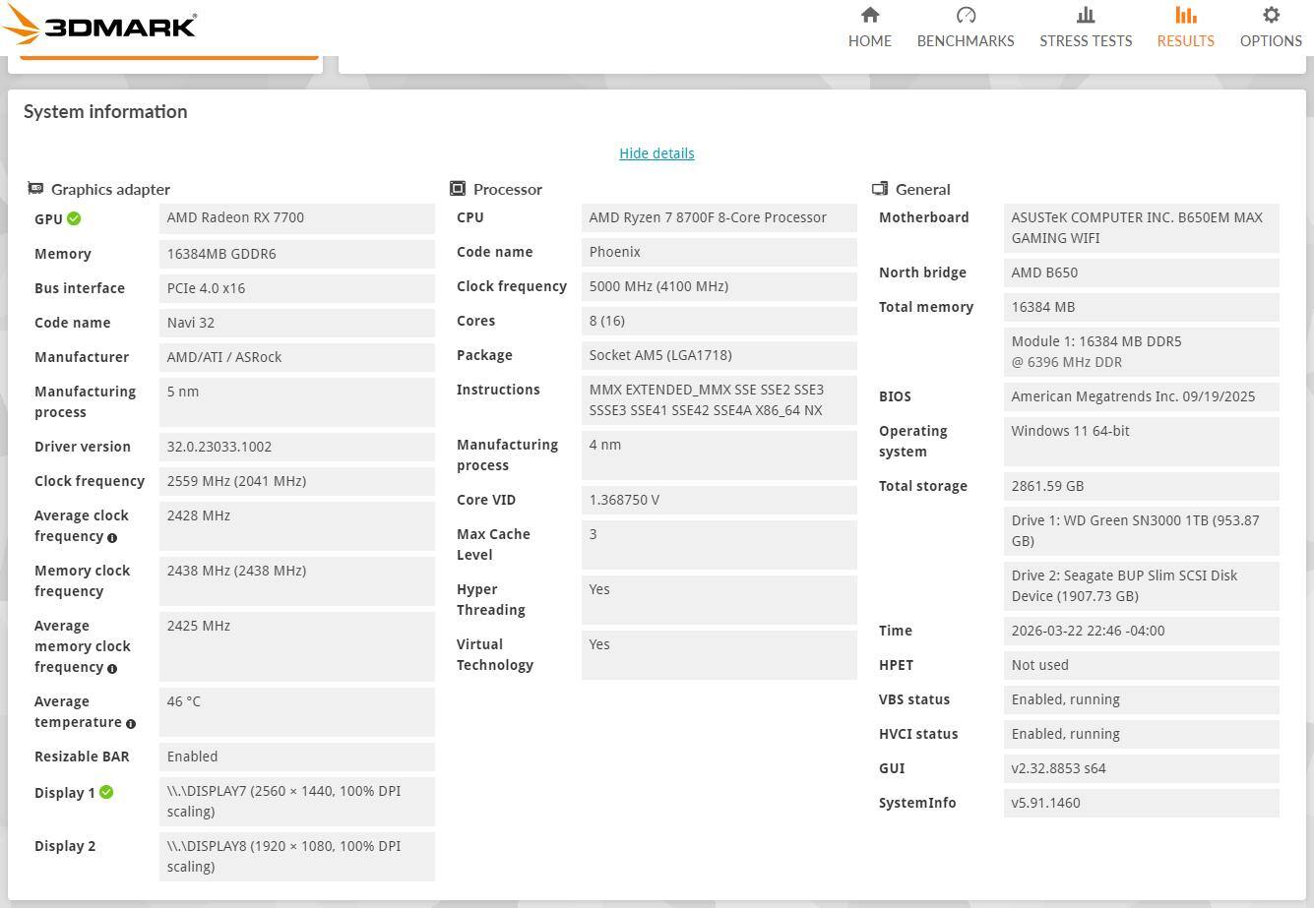Click the AMD Ryzen 7 8700F CPU value
The width and height of the screenshot is (1314, 908).
pos(719,218)
